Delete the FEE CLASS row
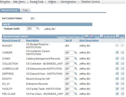The height and width of the screenshot is (97, 126). 122,94
